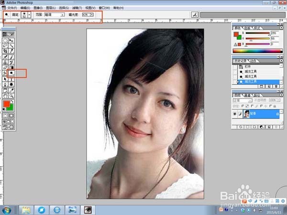The width and height of the screenshot is (287, 215).
Task: Select the Pen tool
Action: coord(5,85)
